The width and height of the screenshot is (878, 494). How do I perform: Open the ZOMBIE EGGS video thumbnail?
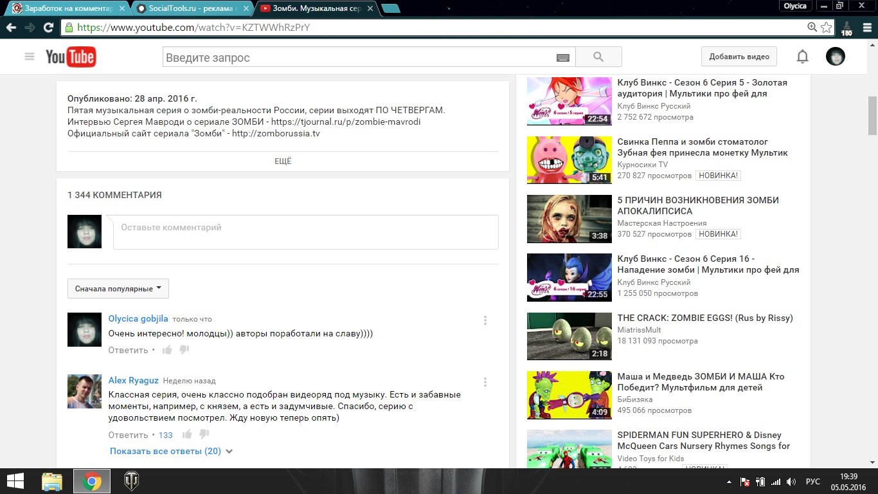569,336
